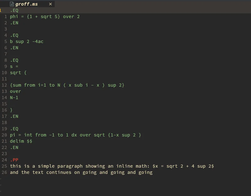Image resolution: width=251 pixels, height=196 pixels.
Task: Click the file icon on the groff.ms tab
Action: [12, 4]
